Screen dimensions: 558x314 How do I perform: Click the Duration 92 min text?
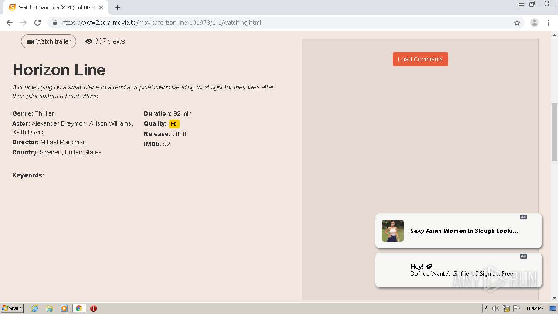pyautogui.click(x=168, y=113)
